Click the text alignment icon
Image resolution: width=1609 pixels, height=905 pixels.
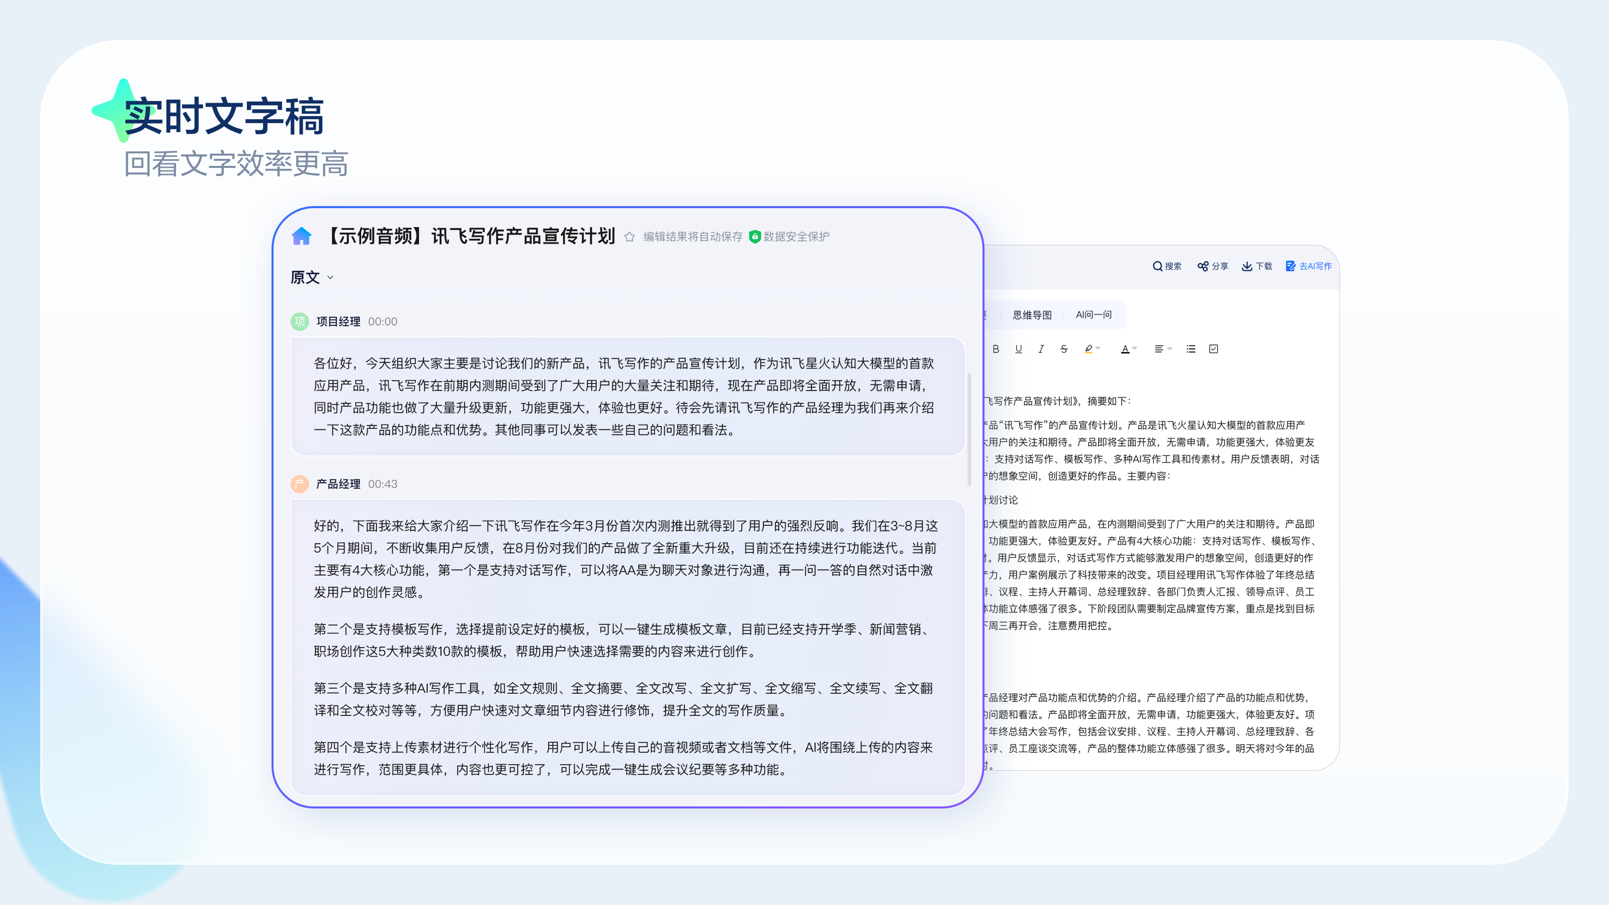coord(1158,349)
